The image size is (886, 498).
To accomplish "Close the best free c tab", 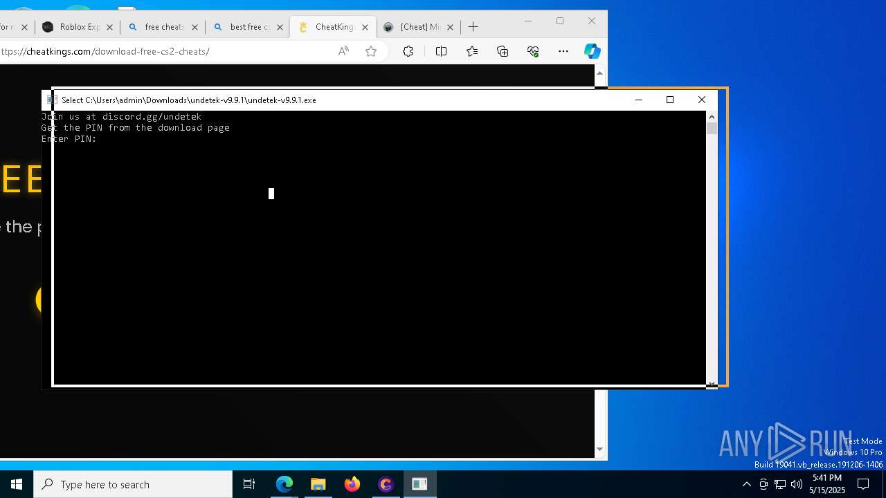I will [280, 28].
